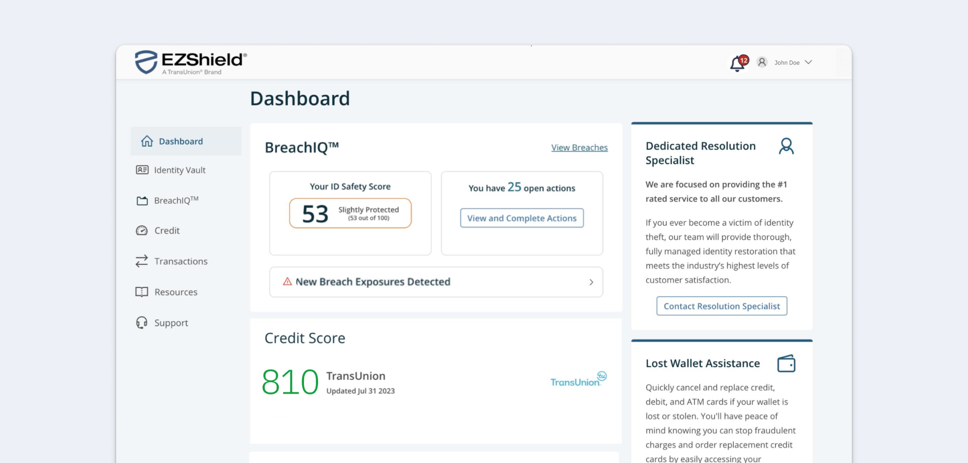The width and height of the screenshot is (968, 463).
Task: Click the Dedicated Resolution Specialist heading
Action: [x=701, y=153]
